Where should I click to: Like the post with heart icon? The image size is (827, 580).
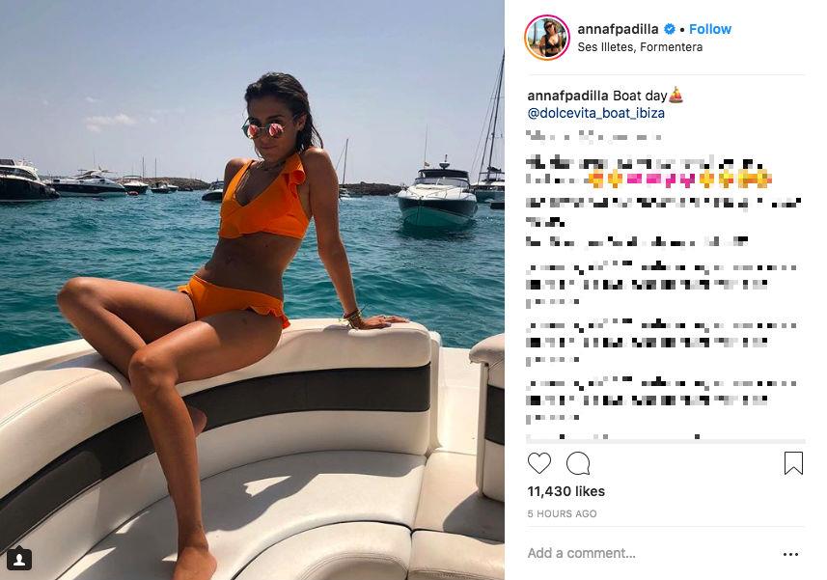pos(539,463)
